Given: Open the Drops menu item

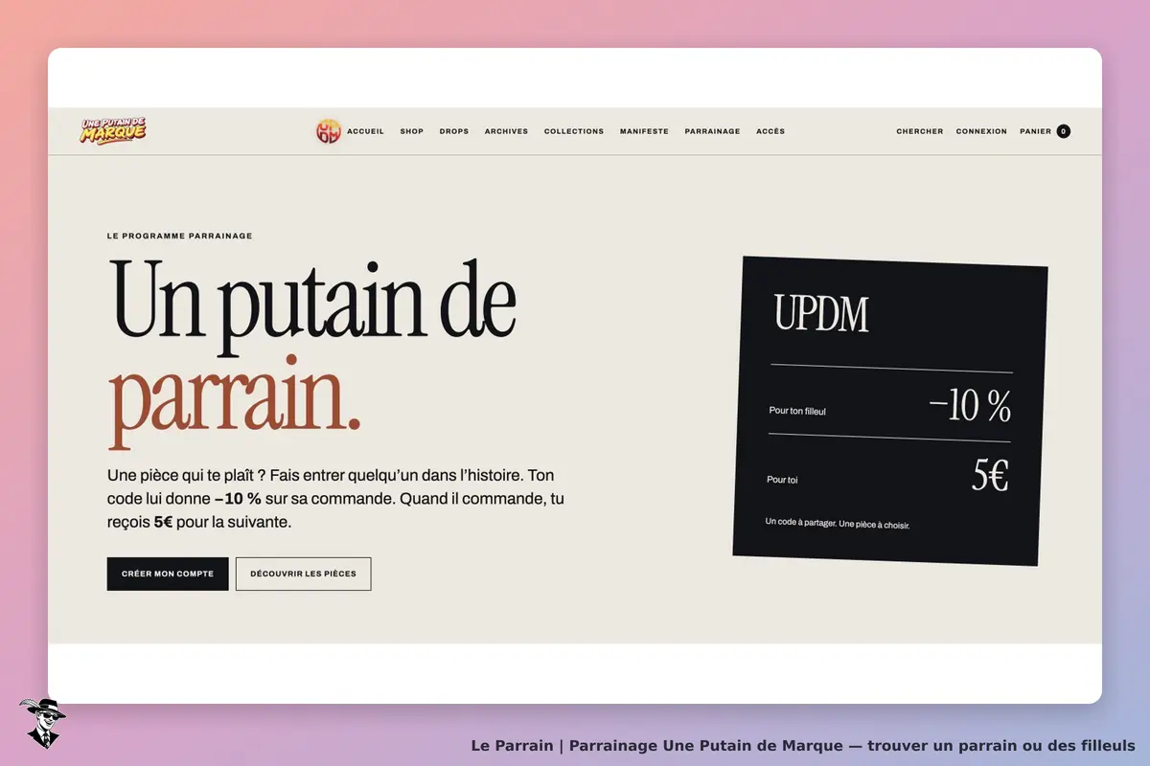Looking at the screenshot, I should [454, 131].
